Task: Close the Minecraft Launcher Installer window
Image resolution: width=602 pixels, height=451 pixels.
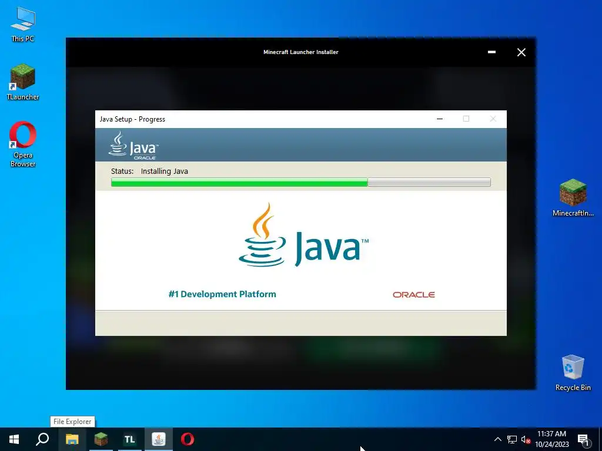Action: coord(521,52)
